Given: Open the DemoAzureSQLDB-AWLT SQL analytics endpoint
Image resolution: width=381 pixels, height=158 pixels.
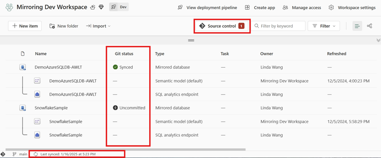Looking at the screenshot, I should tap(73, 94).
